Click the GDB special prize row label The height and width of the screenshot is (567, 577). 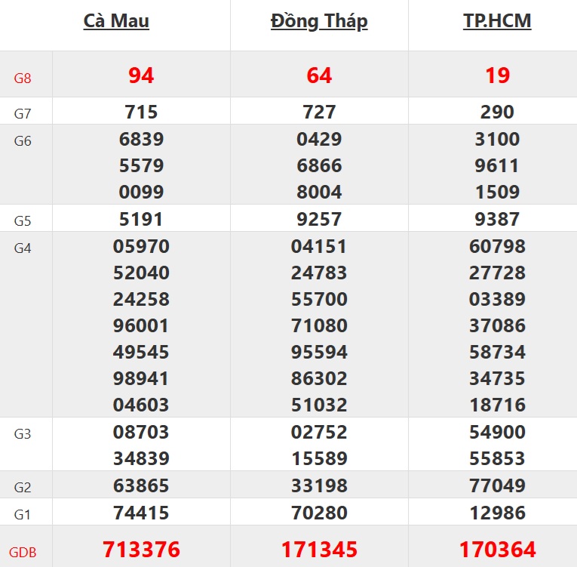coord(23,552)
